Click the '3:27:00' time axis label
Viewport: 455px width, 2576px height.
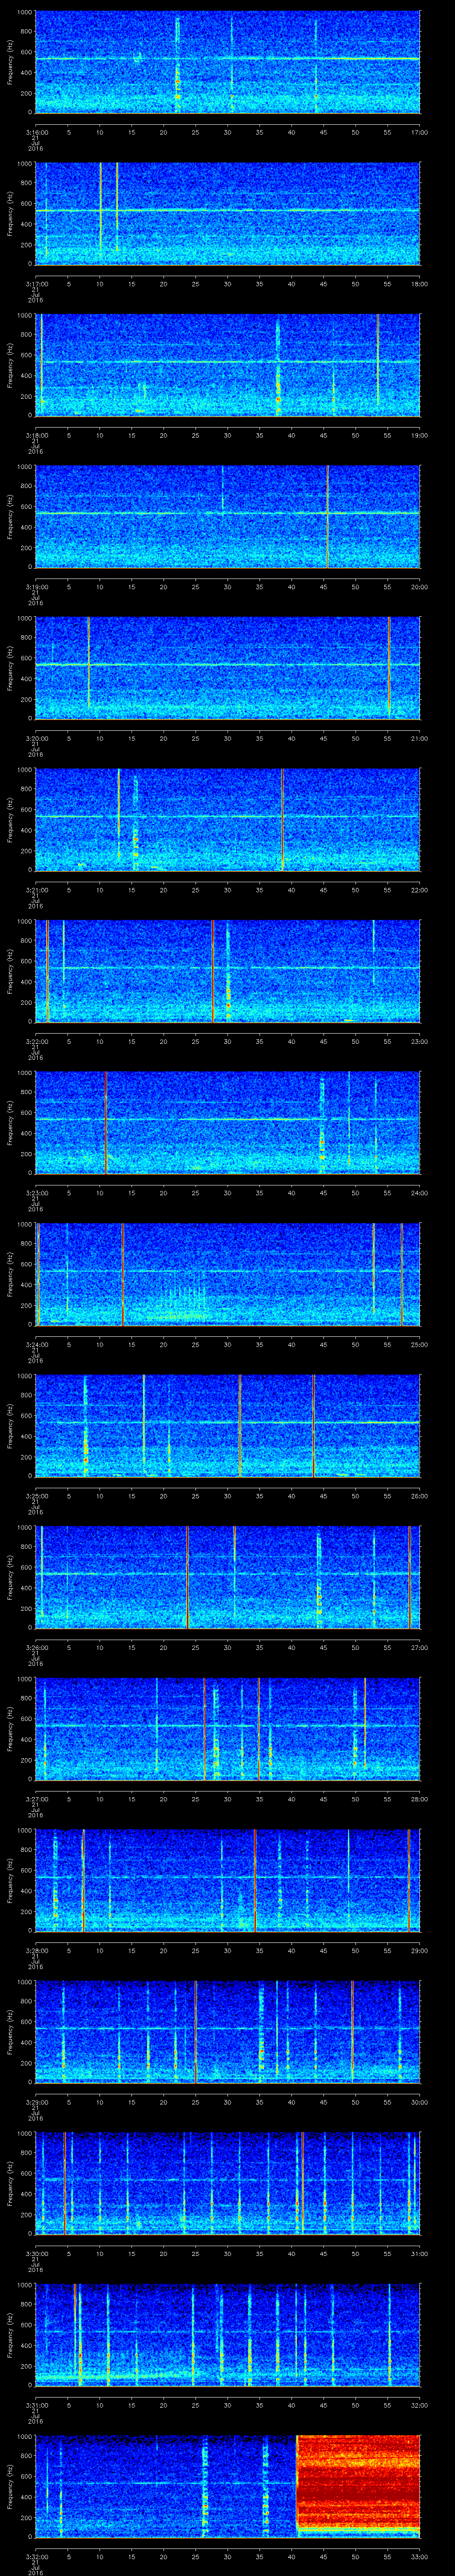(36, 1799)
